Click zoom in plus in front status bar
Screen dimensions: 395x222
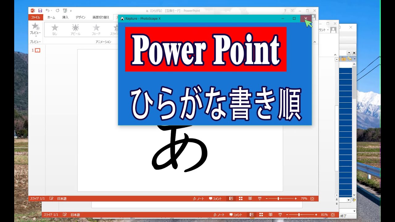(296, 199)
